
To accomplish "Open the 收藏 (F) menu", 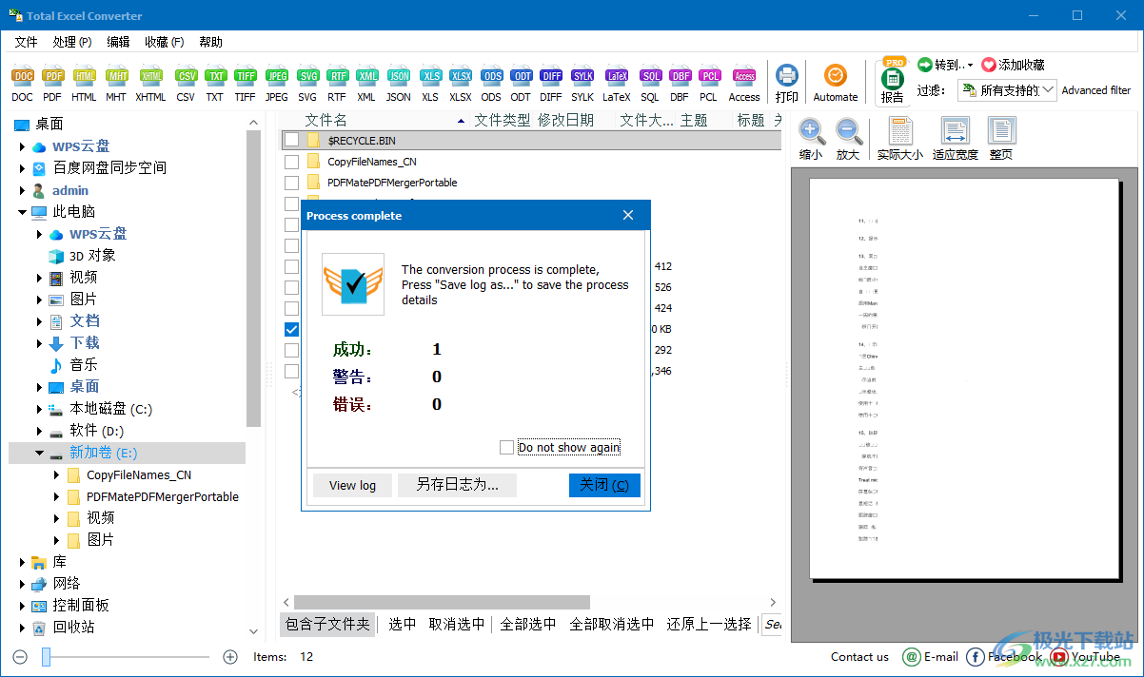I will pyautogui.click(x=164, y=42).
